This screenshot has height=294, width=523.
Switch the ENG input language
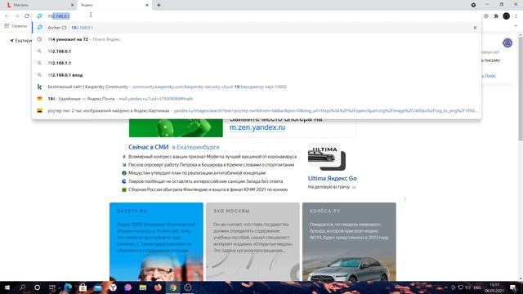[477, 287]
